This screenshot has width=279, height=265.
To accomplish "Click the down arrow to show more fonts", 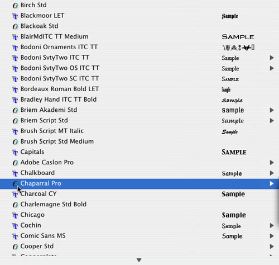I will click(139, 260).
